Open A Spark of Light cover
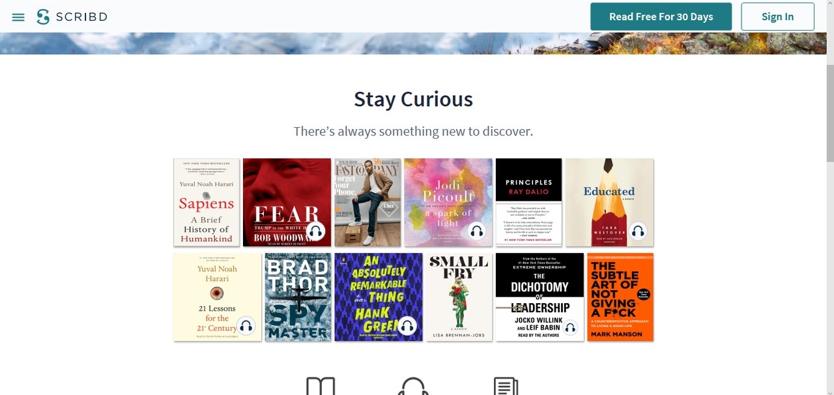Image resolution: width=834 pixels, height=395 pixels. 448,202
